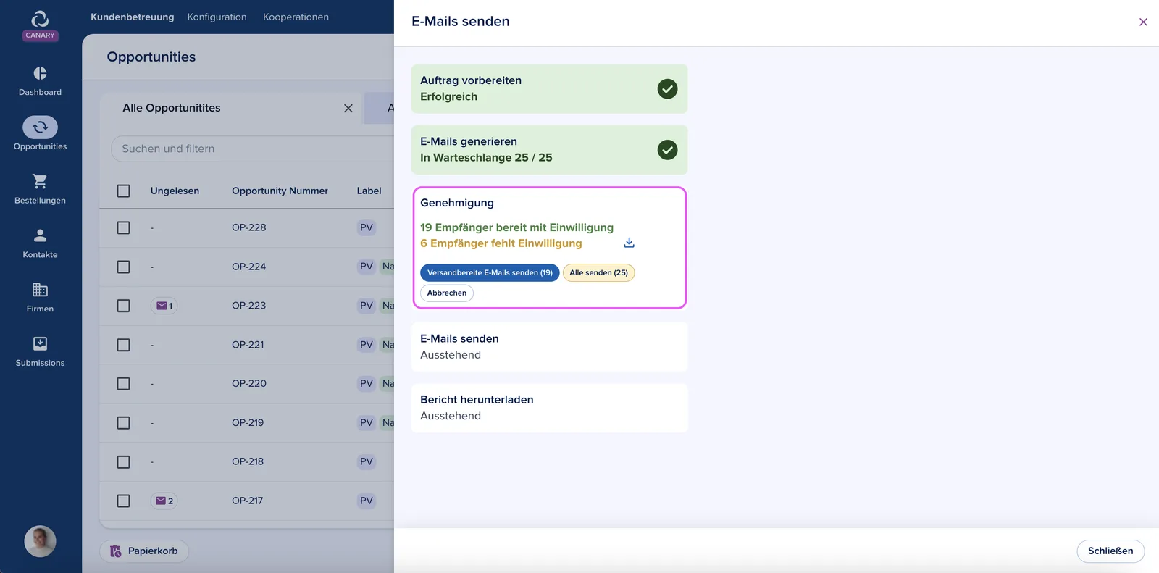
Task: Open Kontakte person icon
Action: [x=40, y=235]
